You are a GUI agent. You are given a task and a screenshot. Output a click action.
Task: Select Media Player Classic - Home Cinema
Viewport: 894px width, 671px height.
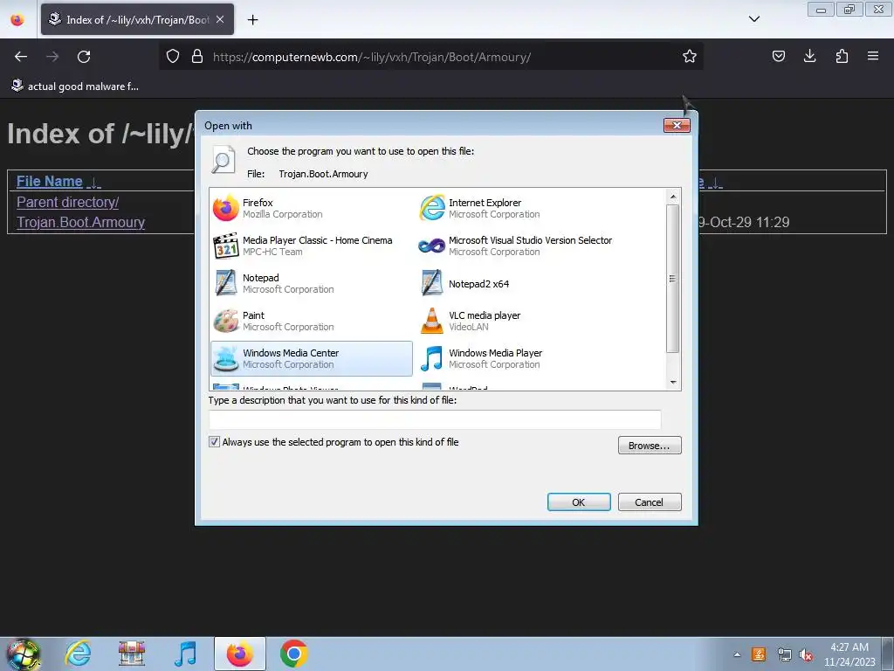click(312, 246)
